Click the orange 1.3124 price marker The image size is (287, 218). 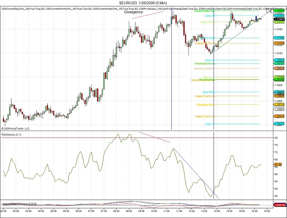[279, 43]
